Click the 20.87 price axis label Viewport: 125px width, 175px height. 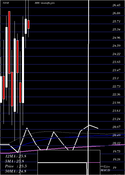click(116, 127)
